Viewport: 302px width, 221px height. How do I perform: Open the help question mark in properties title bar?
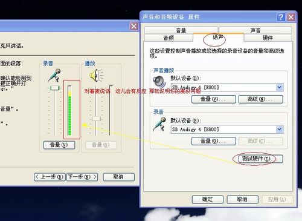pyautogui.click(x=281, y=17)
